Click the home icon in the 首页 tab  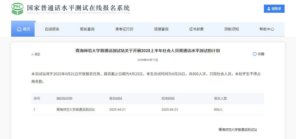(19, 29)
